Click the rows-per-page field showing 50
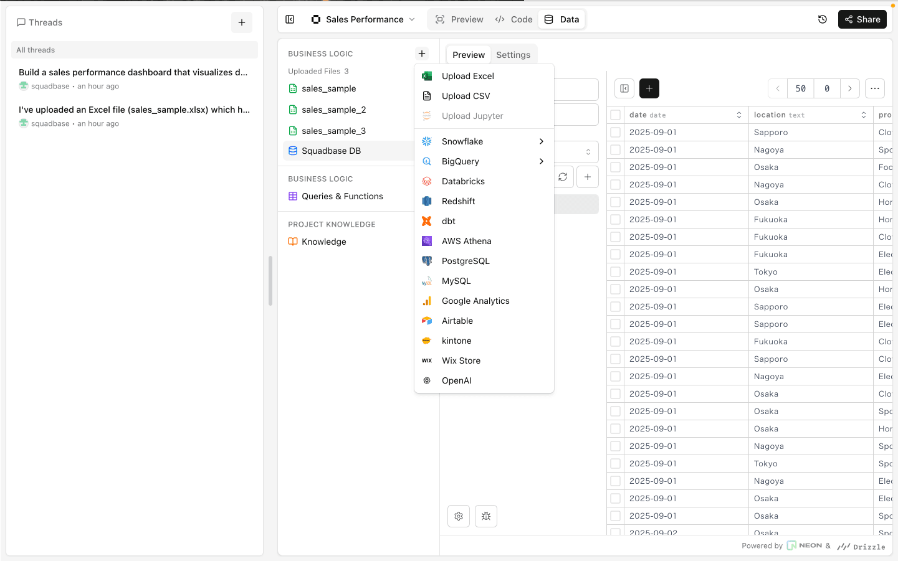This screenshot has height=561, width=898. pyautogui.click(x=801, y=88)
